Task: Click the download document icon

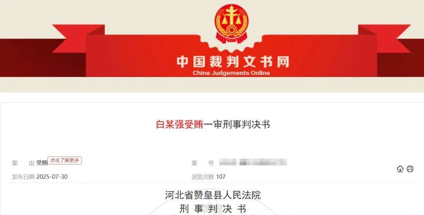Action: [x=400, y=169]
